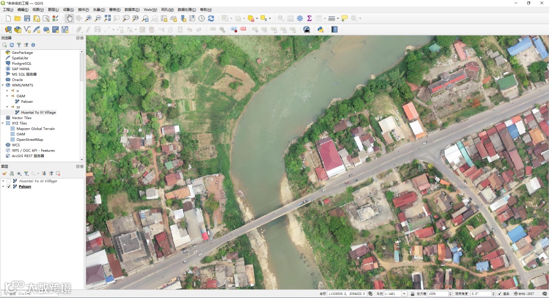Viewport: 549px width, 298px height.
Task: Select the Pan Map hand tool
Action: 69,18
